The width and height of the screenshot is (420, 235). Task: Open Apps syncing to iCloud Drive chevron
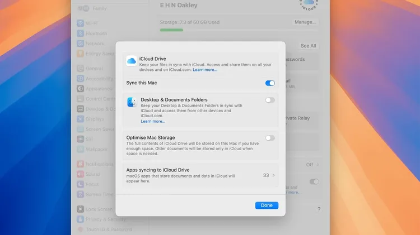pyautogui.click(x=273, y=175)
